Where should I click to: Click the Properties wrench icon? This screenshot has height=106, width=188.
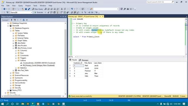point(125,9)
